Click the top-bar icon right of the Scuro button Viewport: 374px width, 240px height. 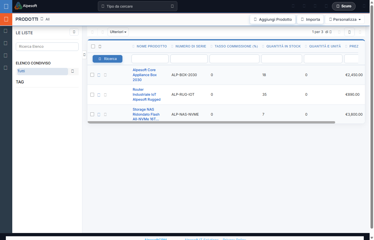pyautogui.click(x=364, y=6)
